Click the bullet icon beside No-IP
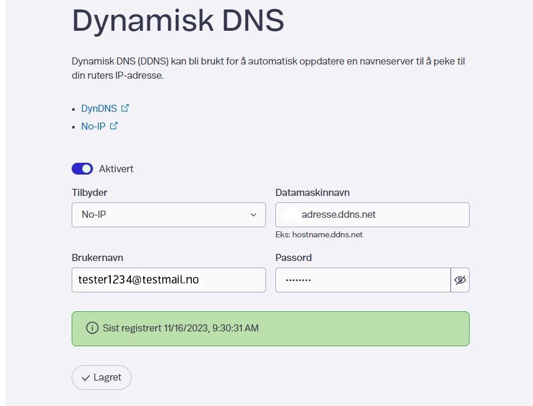 [75, 127]
